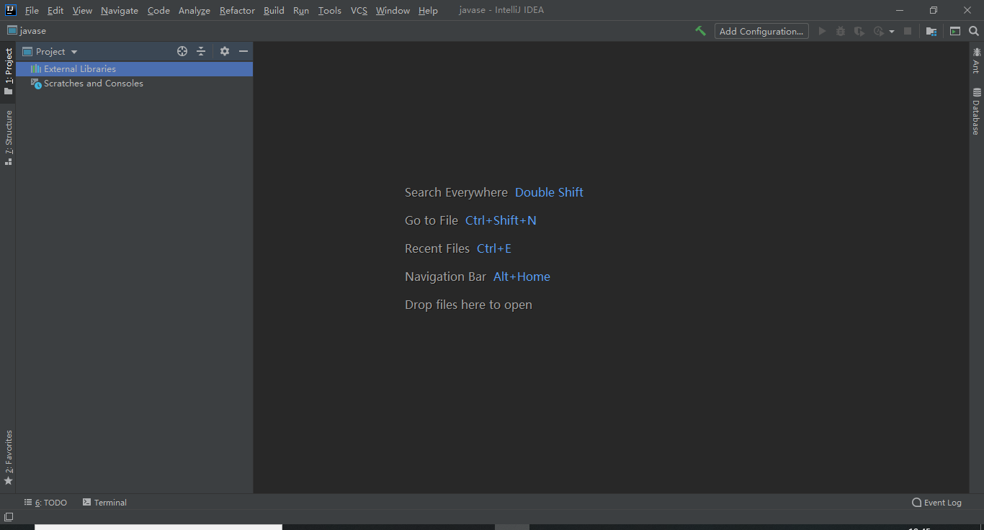Viewport: 984px width, 530px height.
Task: Click the Add Configuration... button
Action: [x=761, y=31]
